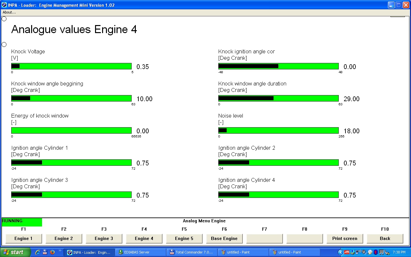
Task: Click the ATI tray icon
Action: 346,252
